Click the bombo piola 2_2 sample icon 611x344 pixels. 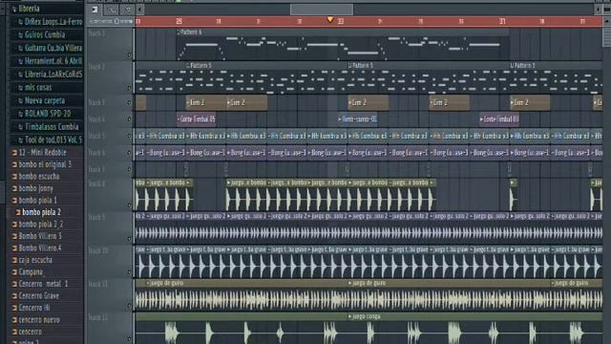pyautogui.click(x=14, y=225)
